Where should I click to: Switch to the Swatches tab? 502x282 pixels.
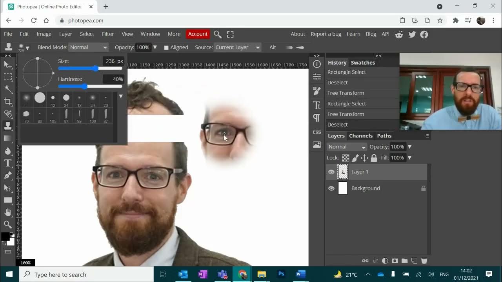pyautogui.click(x=363, y=63)
